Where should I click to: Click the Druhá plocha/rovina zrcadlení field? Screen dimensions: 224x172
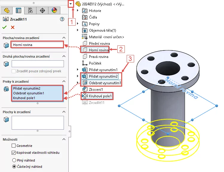[x=38, y=64]
